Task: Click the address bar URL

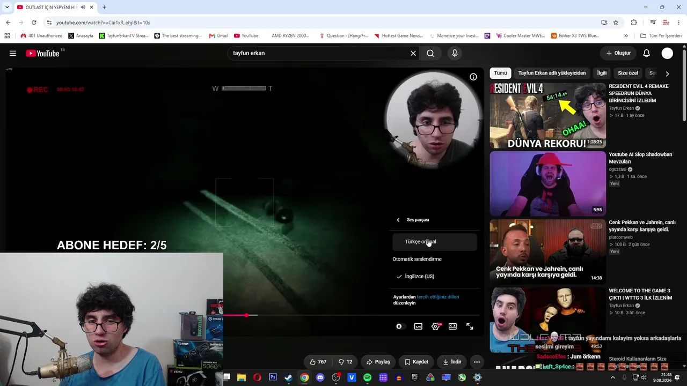Action: (x=103, y=23)
